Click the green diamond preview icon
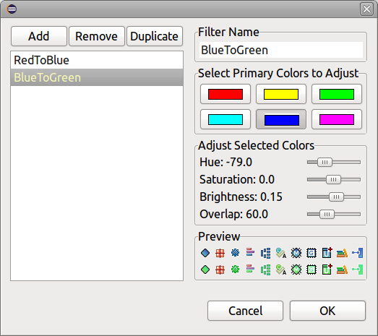378x336 pixels. (205, 270)
